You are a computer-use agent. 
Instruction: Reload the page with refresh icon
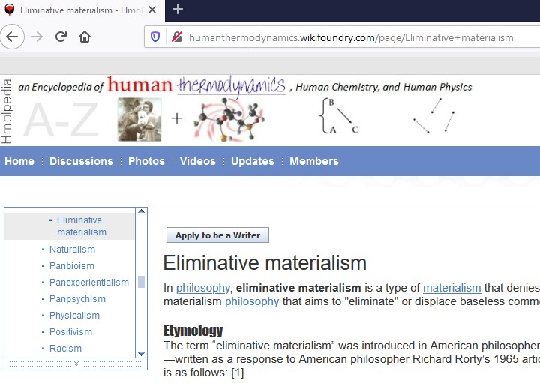(x=61, y=37)
